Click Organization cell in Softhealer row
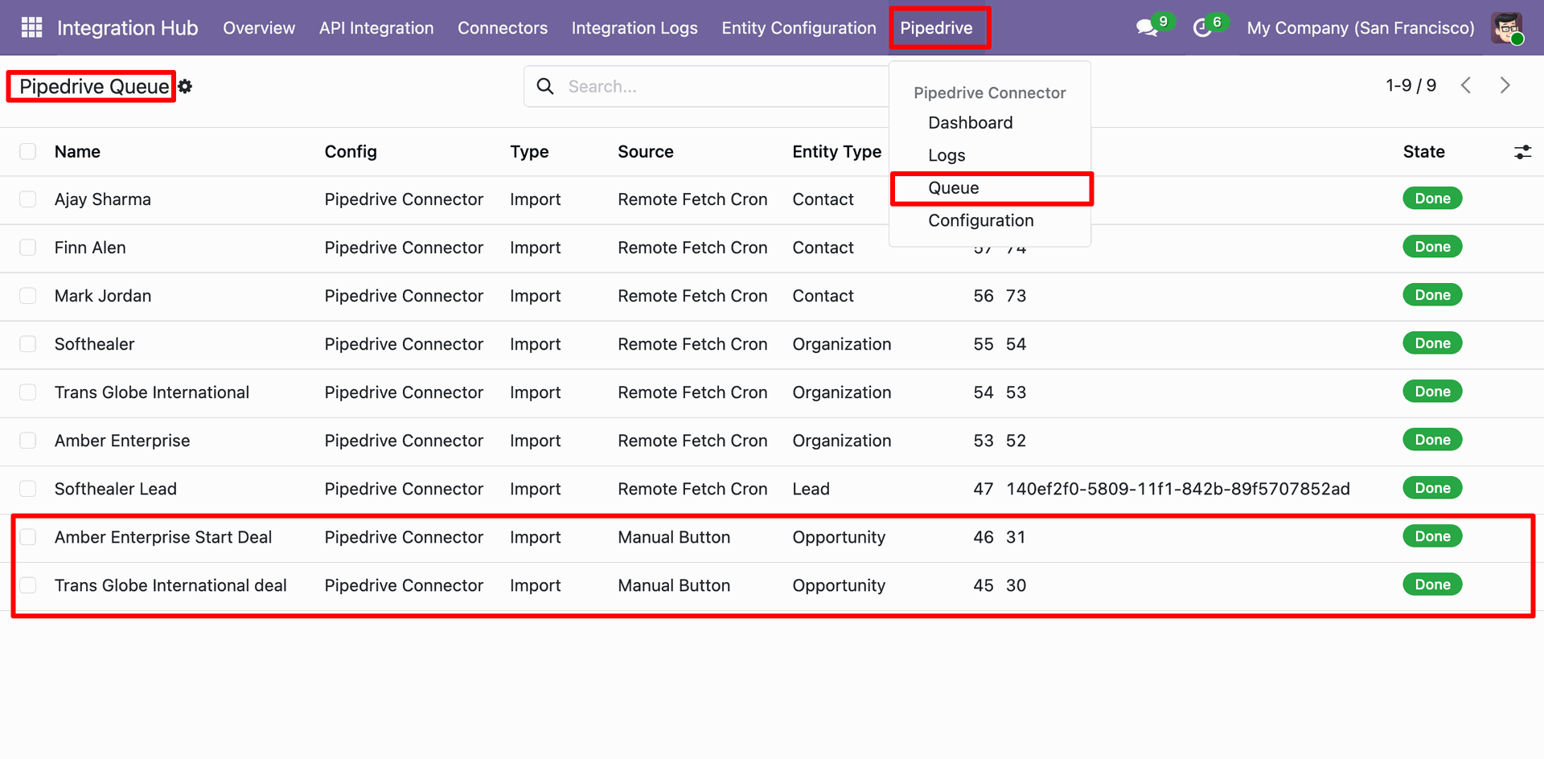This screenshot has height=759, width=1544. pyautogui.click(x=842, y=344)
